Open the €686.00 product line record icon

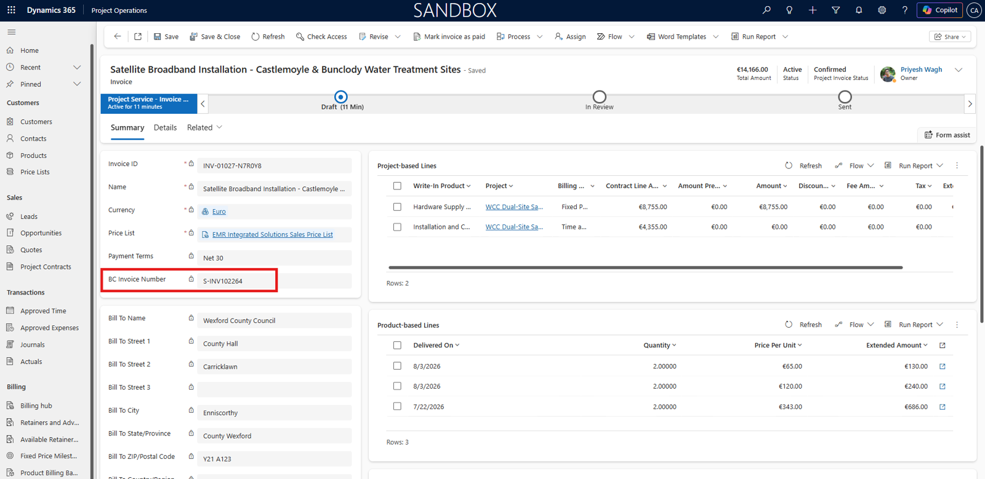coord(942,406)
